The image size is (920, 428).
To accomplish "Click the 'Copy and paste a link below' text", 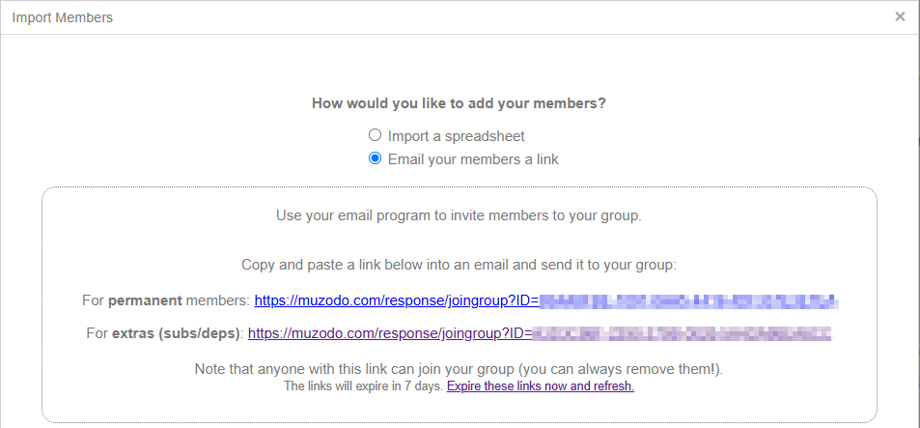I will click(x=459, y=264).
